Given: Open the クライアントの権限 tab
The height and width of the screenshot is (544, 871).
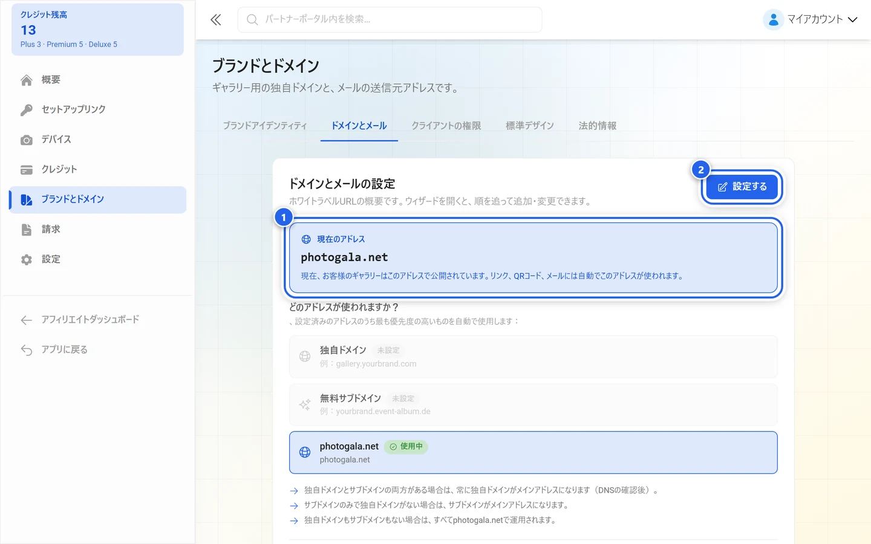Looking at the screenshot, I should pos(446,126).
